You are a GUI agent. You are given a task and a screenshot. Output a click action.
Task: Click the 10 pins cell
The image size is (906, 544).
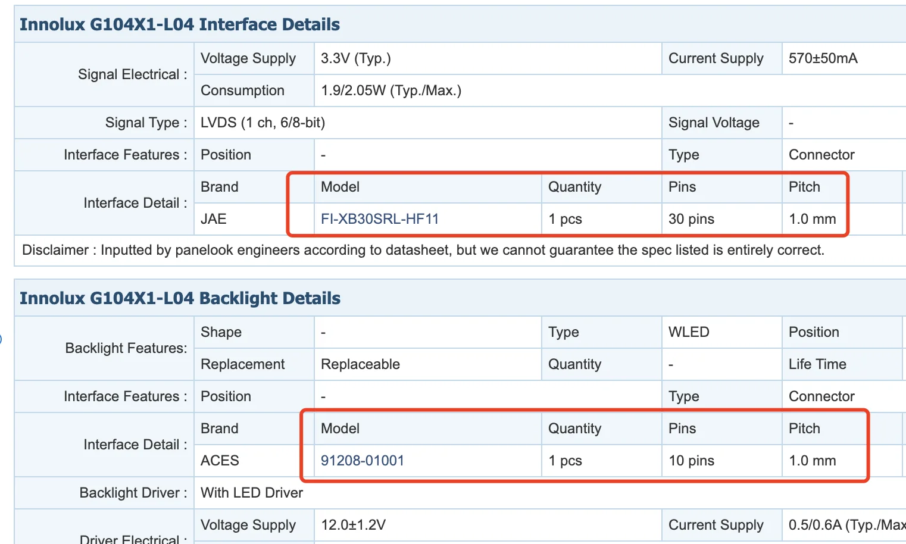[691, 461]
